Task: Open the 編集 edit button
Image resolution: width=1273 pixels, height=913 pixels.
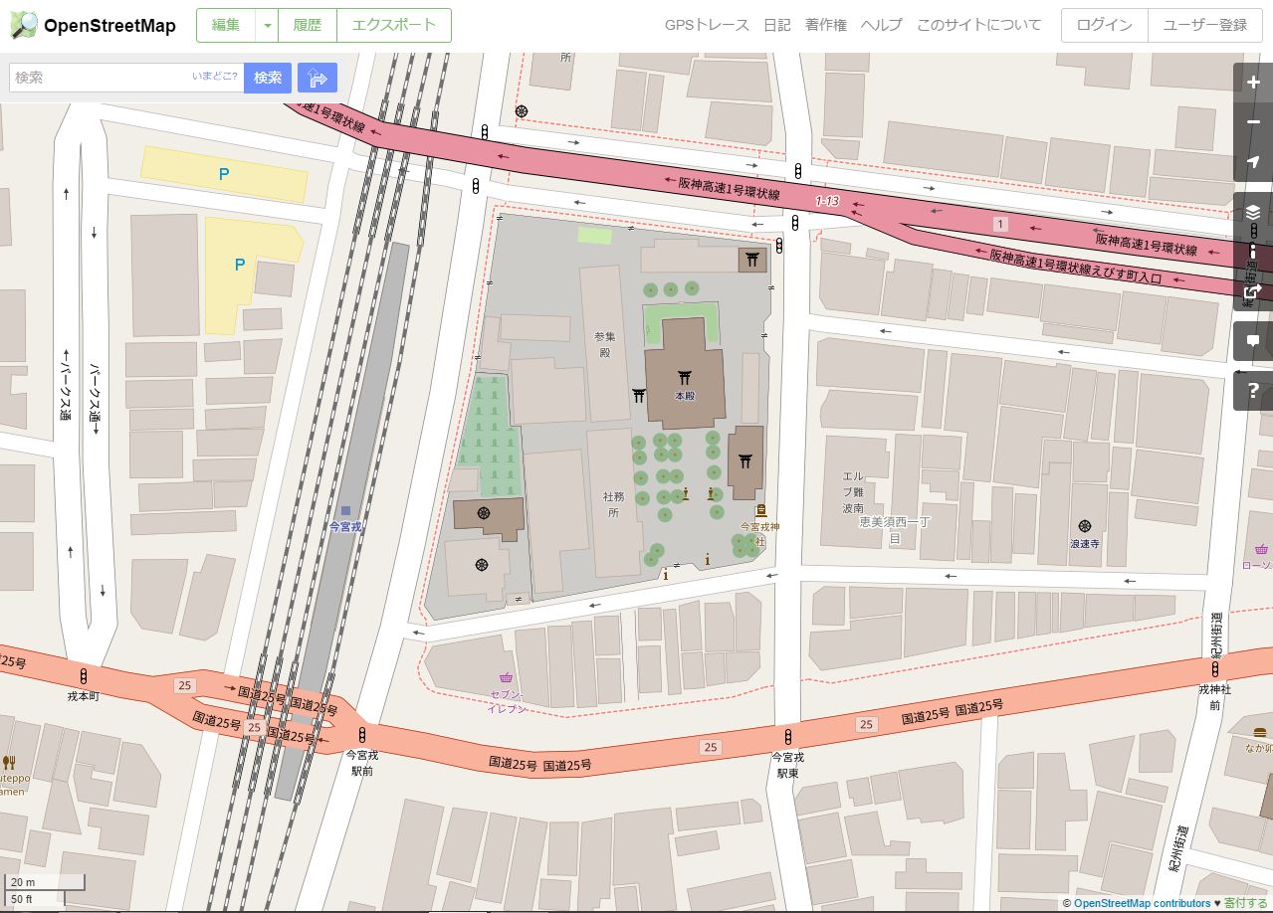Action: (226, 25)
